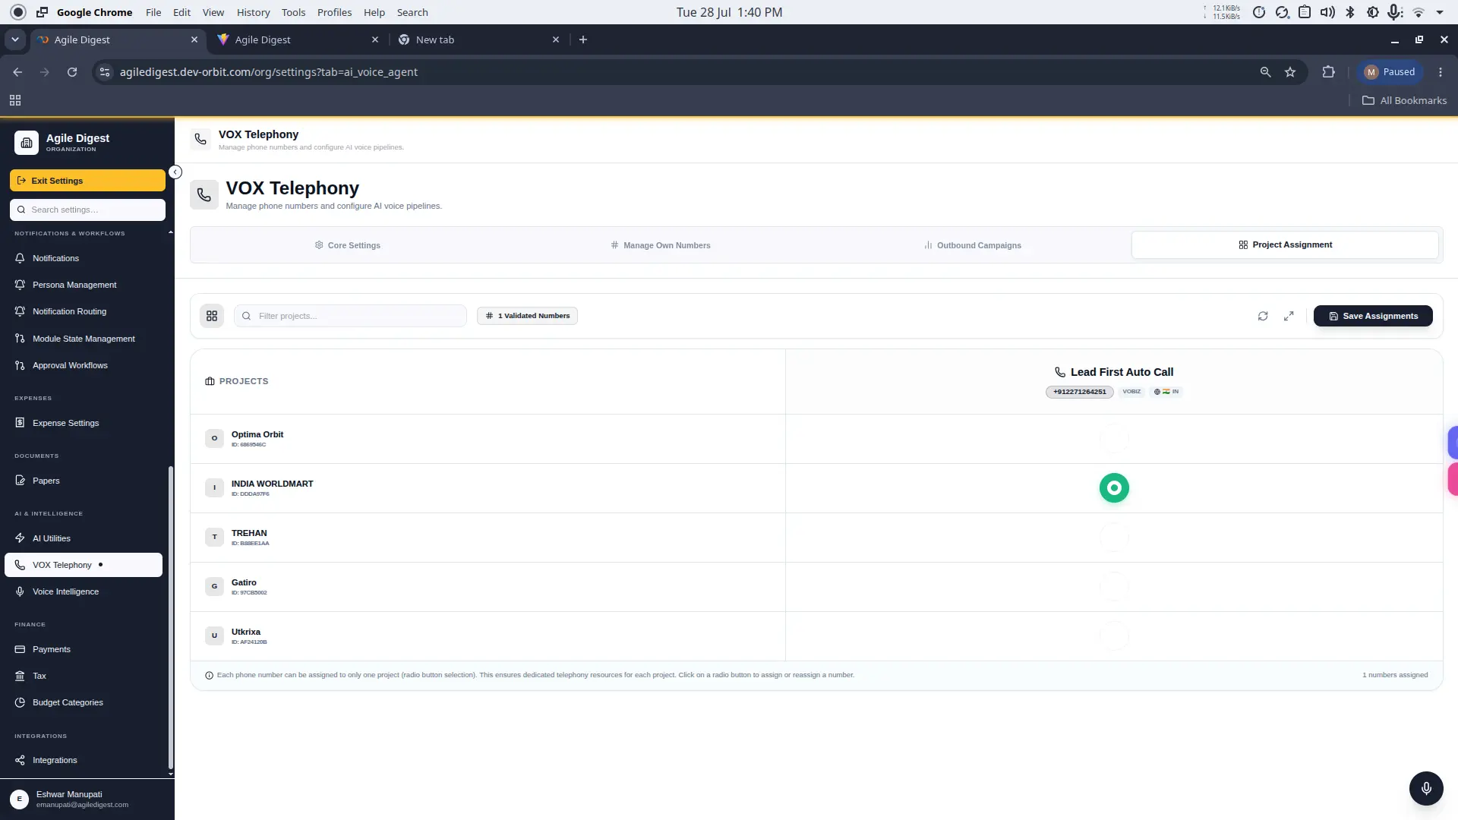Screen dimensions: 1458x820
Task: Click the Search settings box
Action: [x=87, y=210]
